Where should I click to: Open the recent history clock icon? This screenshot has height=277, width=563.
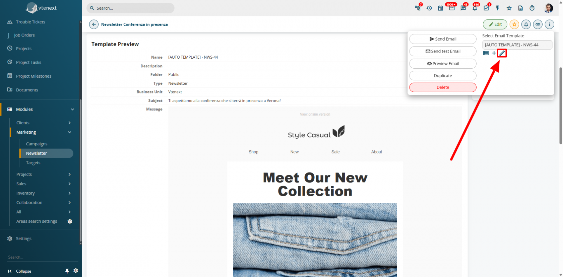(429, 8)
